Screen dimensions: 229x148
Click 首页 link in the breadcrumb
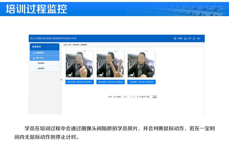pos(70,45)
